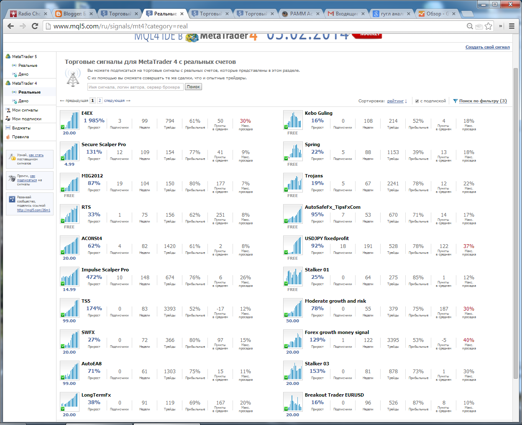Image resolution: width=522 pixels, height=425 pixels.
Task: Open the mql5.com/26m1 share link
Action: (33, 210)
